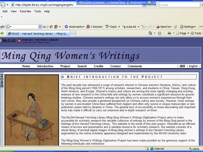Open Google Toolbar Settings
203x152 pixels.
[x=187, y=27]
